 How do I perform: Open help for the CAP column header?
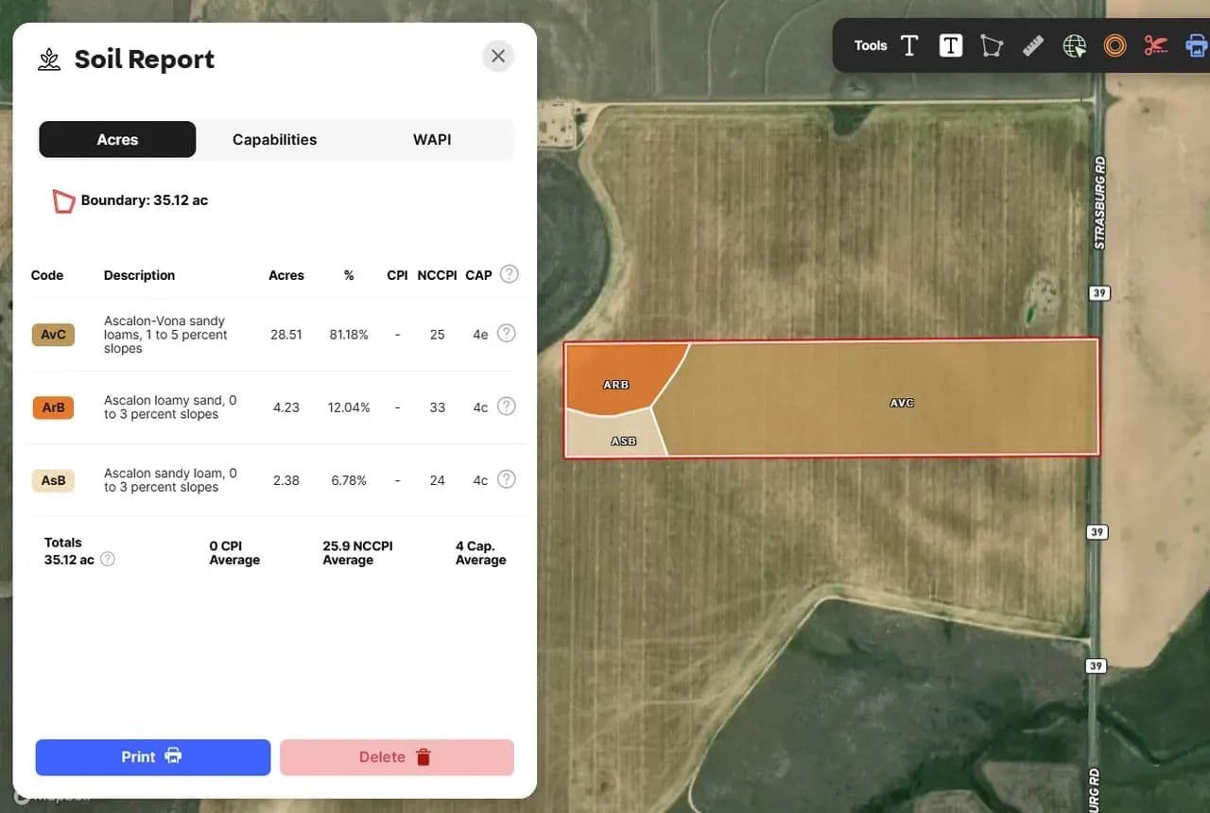pos(509,274)
